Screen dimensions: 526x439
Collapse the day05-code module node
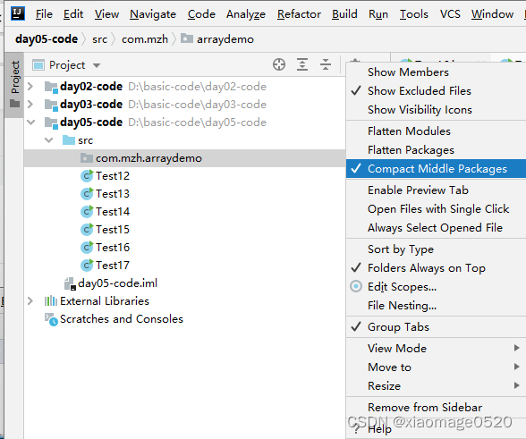(x=30, y=122)
